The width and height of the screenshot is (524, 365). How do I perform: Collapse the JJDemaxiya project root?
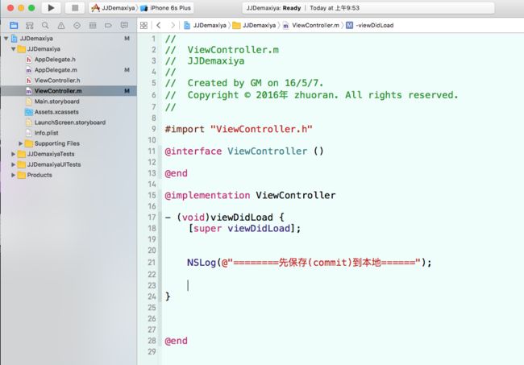click(6, 39)
